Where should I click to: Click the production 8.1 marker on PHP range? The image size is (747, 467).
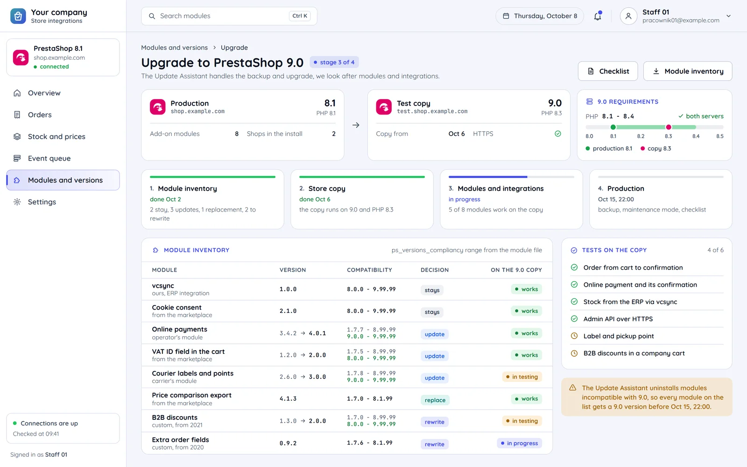pyautogui.click(x=613, y=127)
